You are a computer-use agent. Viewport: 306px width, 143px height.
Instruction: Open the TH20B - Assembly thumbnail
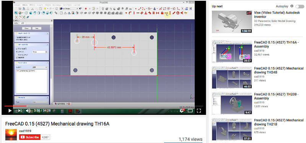coord(232,103)
